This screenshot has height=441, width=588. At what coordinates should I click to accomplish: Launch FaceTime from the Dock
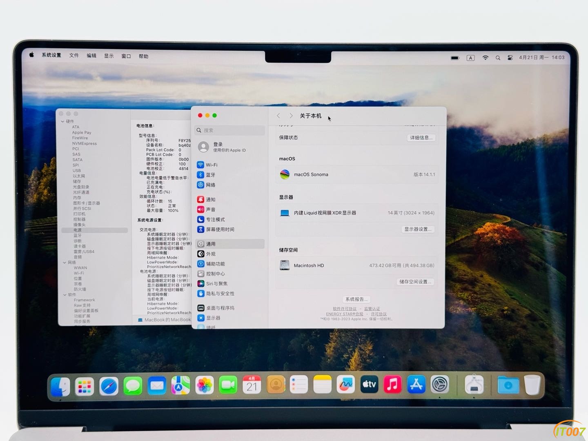coord(228,385)
